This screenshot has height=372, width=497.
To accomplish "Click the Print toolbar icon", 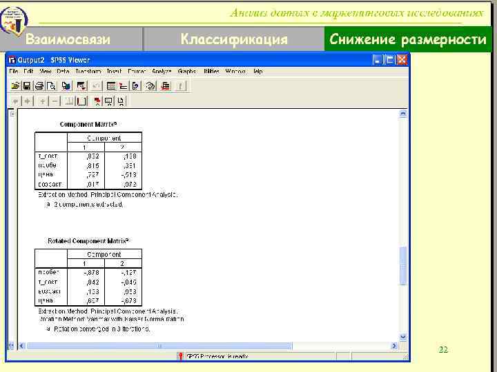I will tap(39, 85).
